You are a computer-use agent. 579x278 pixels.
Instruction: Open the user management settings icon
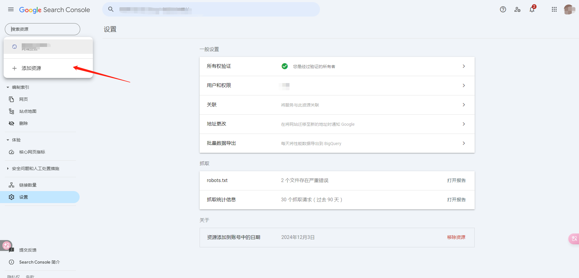pyautogui.click(x=517, y=9)
